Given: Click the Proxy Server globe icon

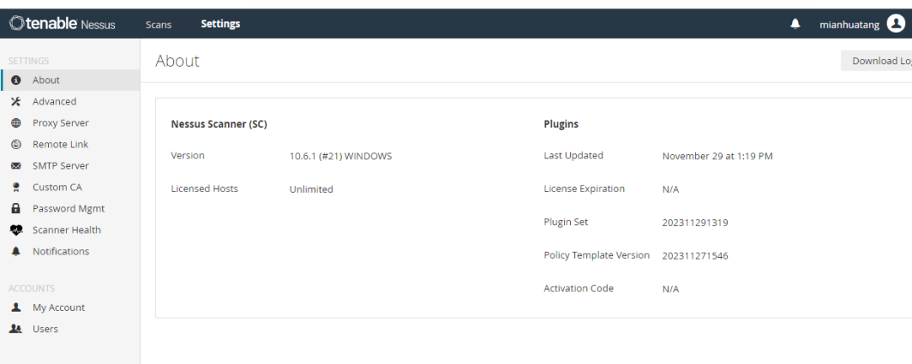Looking at the screenshot, I should tap(16, 123).
